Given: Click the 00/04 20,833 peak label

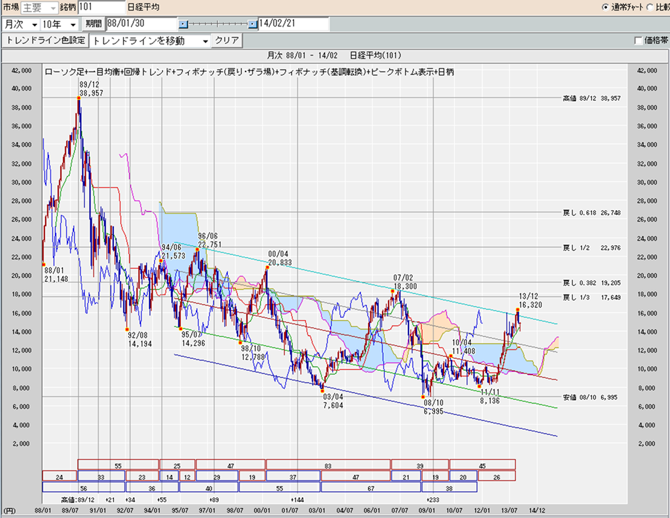Looking at the screenshot, I should (x=279, y=259).
